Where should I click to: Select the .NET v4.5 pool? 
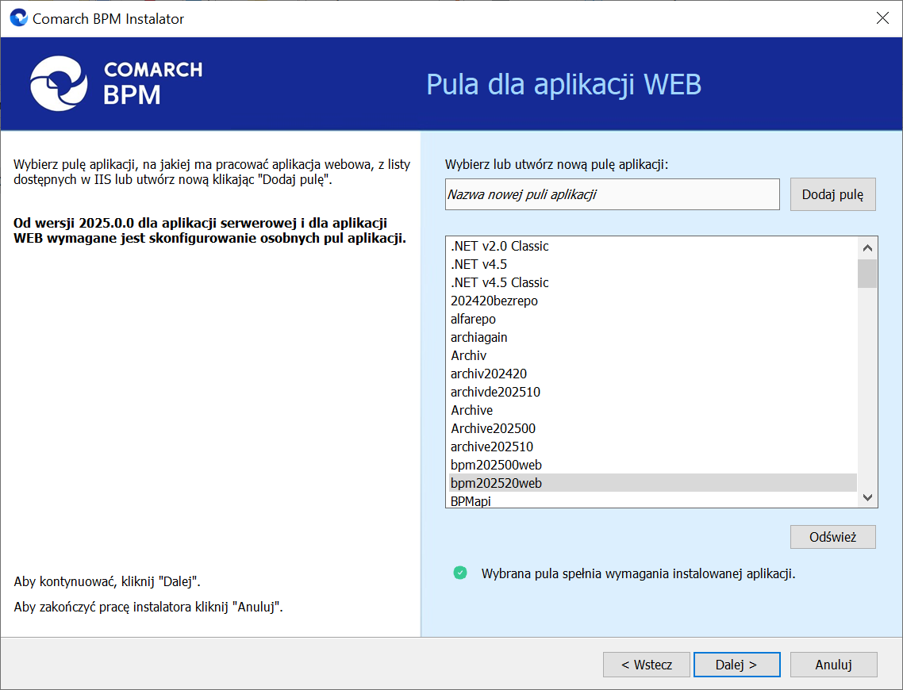pos(653,264)
